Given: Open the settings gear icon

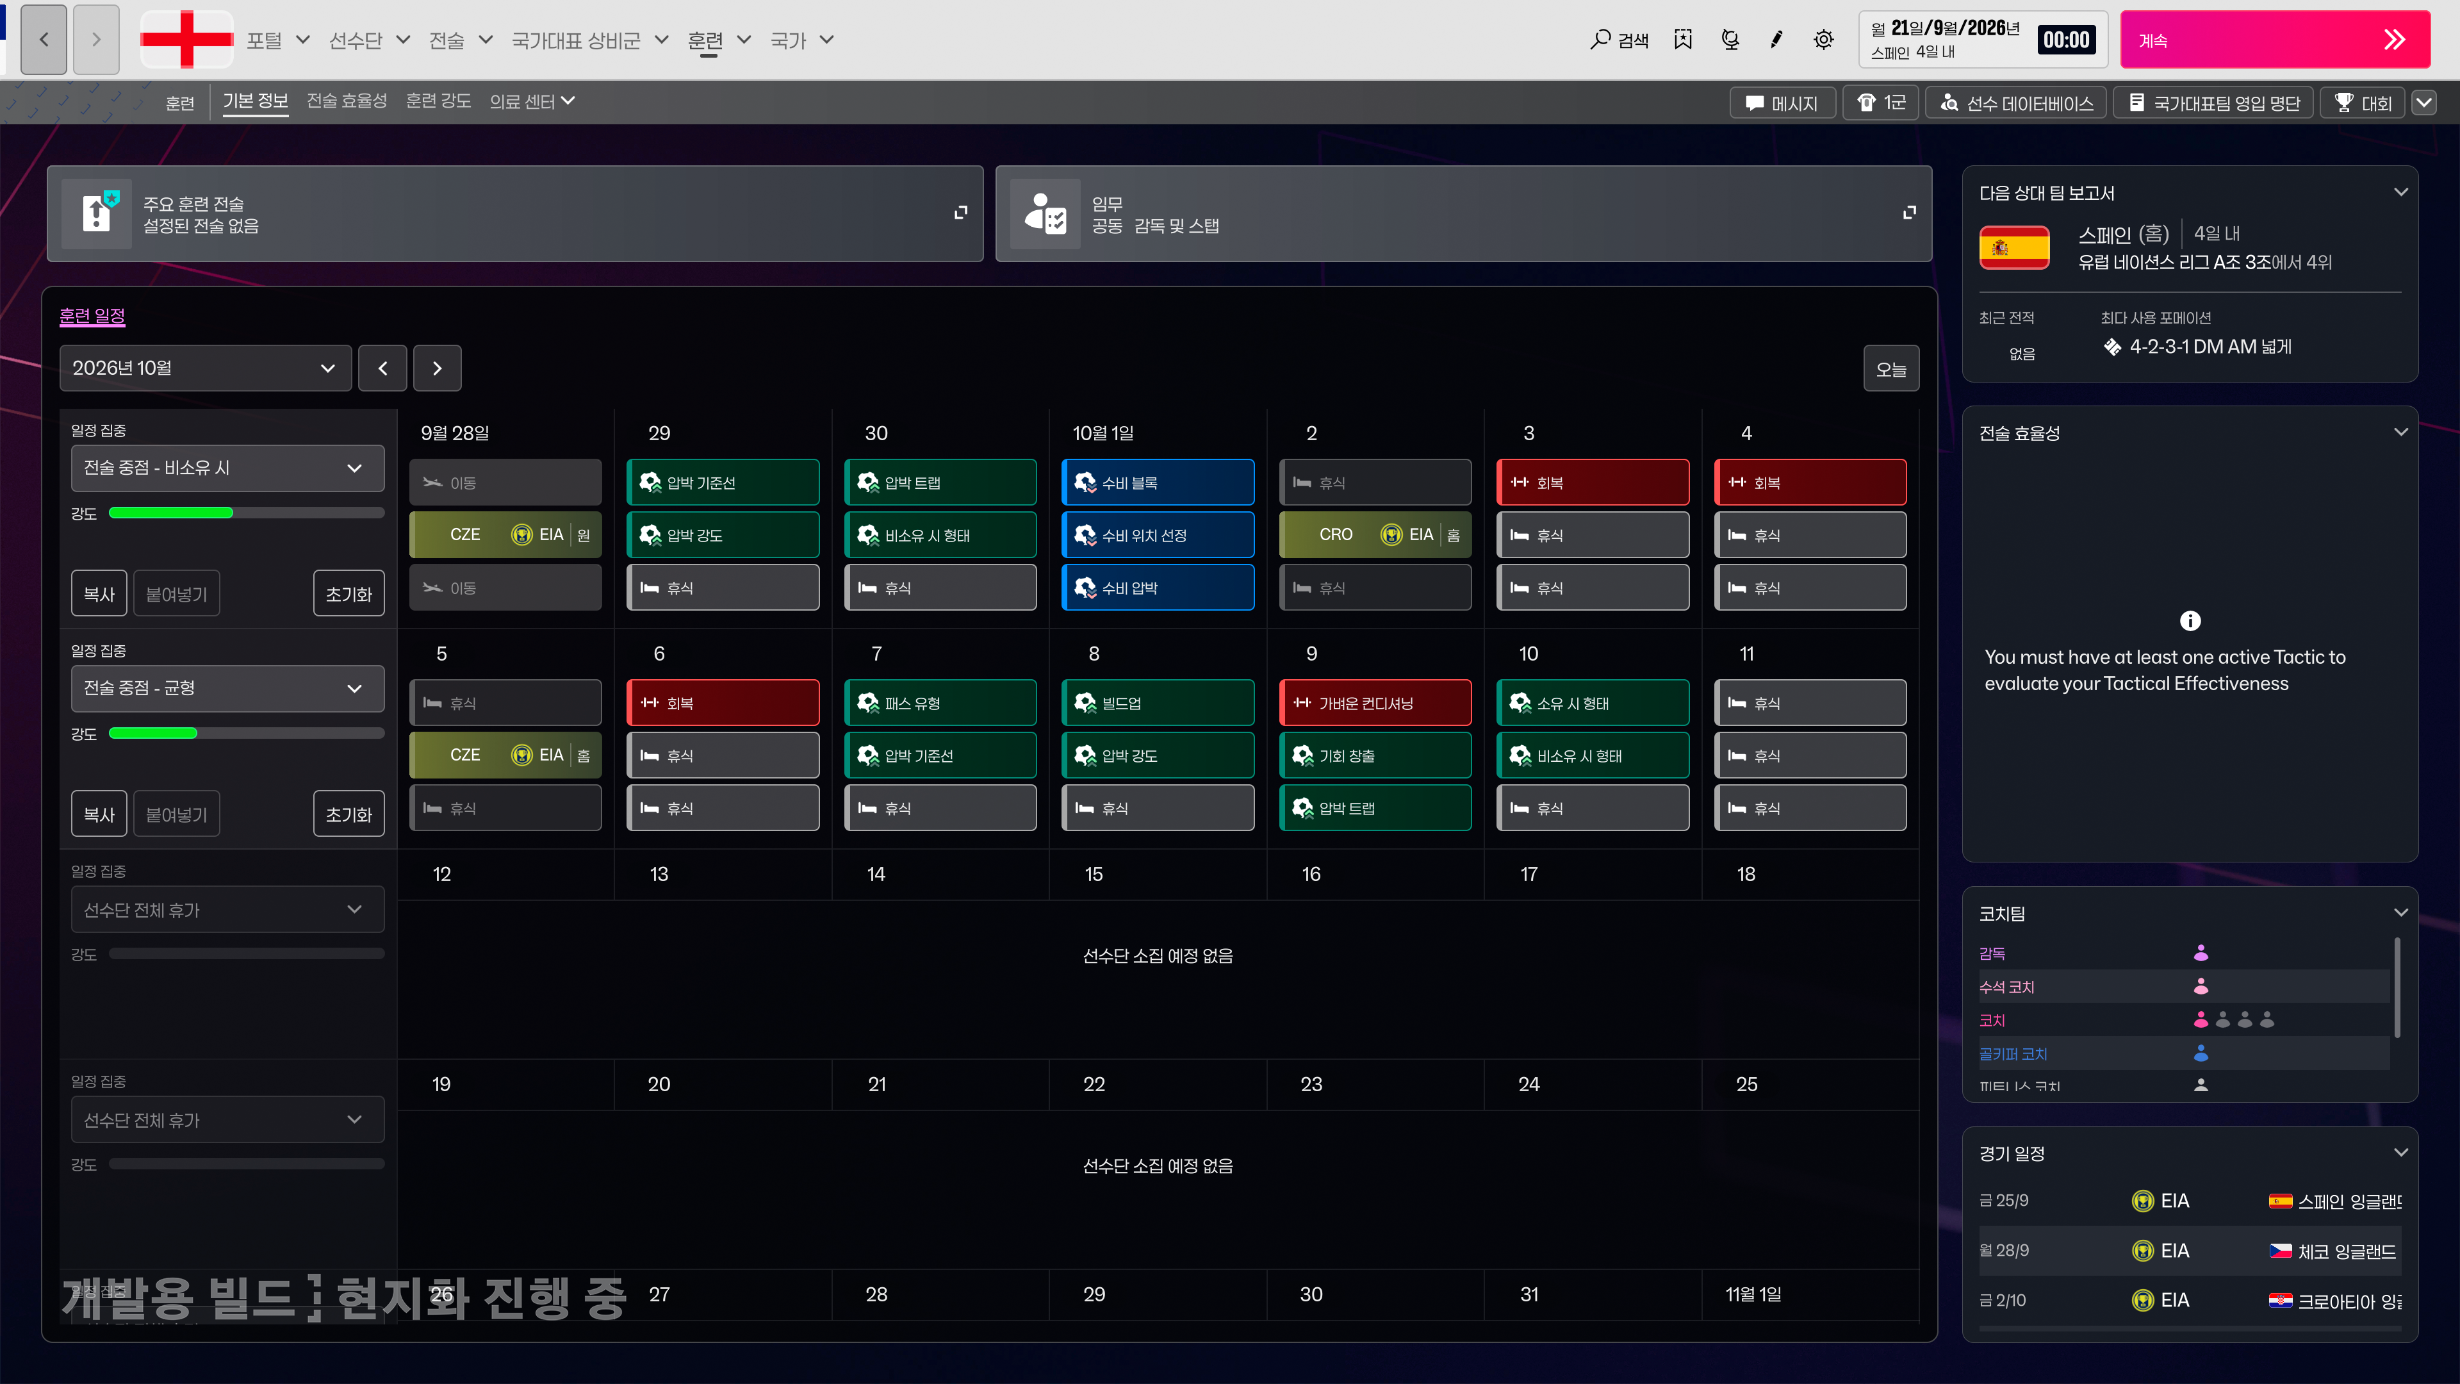Looking at the screenshot, I should click(1823, 39).
